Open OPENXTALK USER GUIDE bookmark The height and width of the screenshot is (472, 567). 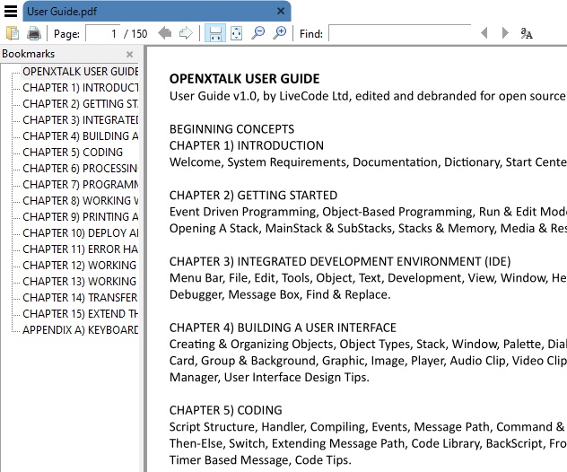(80, 72)
